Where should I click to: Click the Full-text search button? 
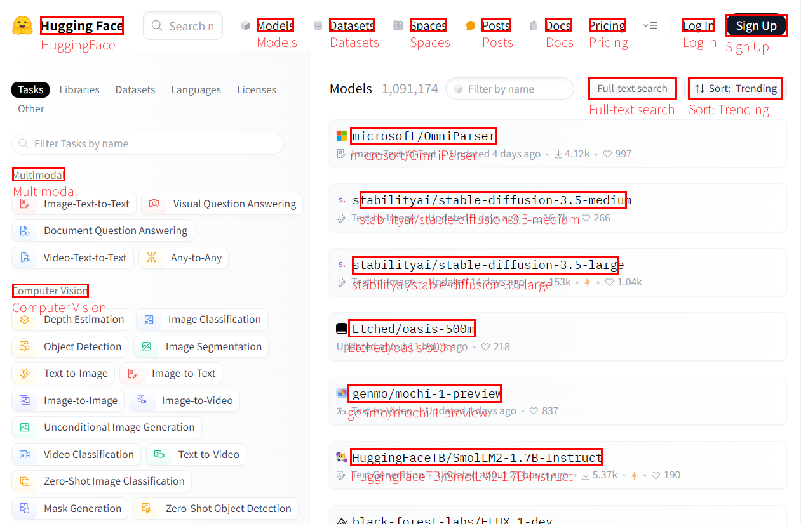pyautogui.click(x=632, y=88)
